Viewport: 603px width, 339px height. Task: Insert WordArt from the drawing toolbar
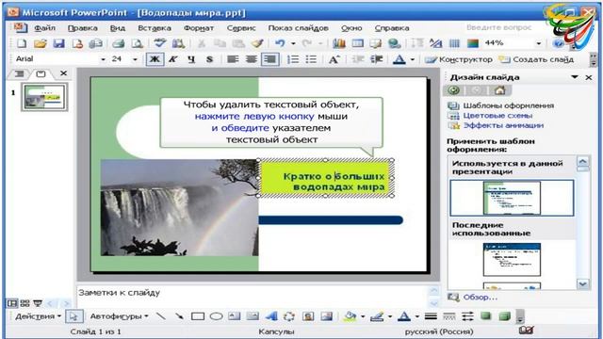click(x=271, y=316)
